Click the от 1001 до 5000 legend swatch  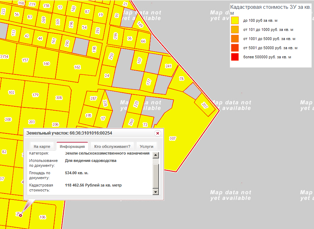click(235, 39)
